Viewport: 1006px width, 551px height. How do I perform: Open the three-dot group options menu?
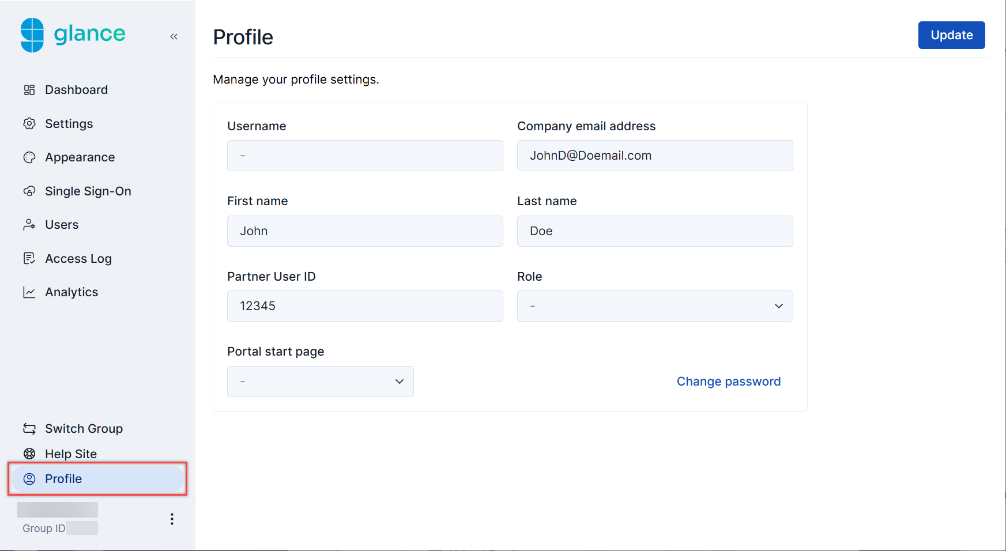coord(172,519)
